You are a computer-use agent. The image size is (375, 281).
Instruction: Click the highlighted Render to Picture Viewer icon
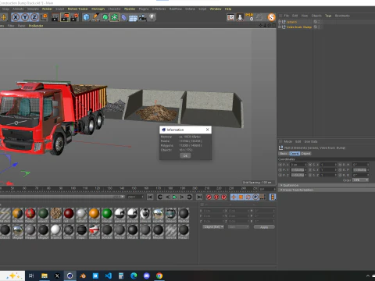click(x=65, y=17)
